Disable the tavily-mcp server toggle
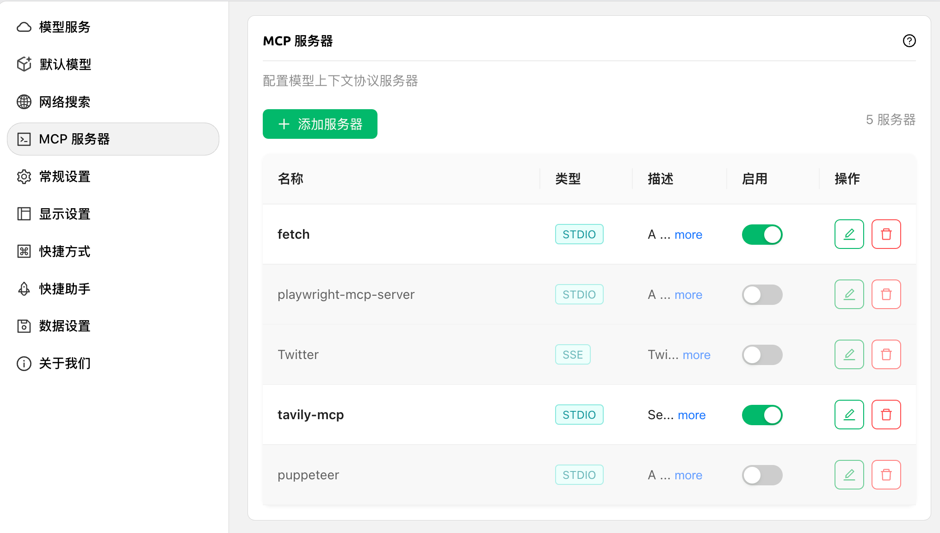This screenshot has width=940, height=533. [762, 415]
